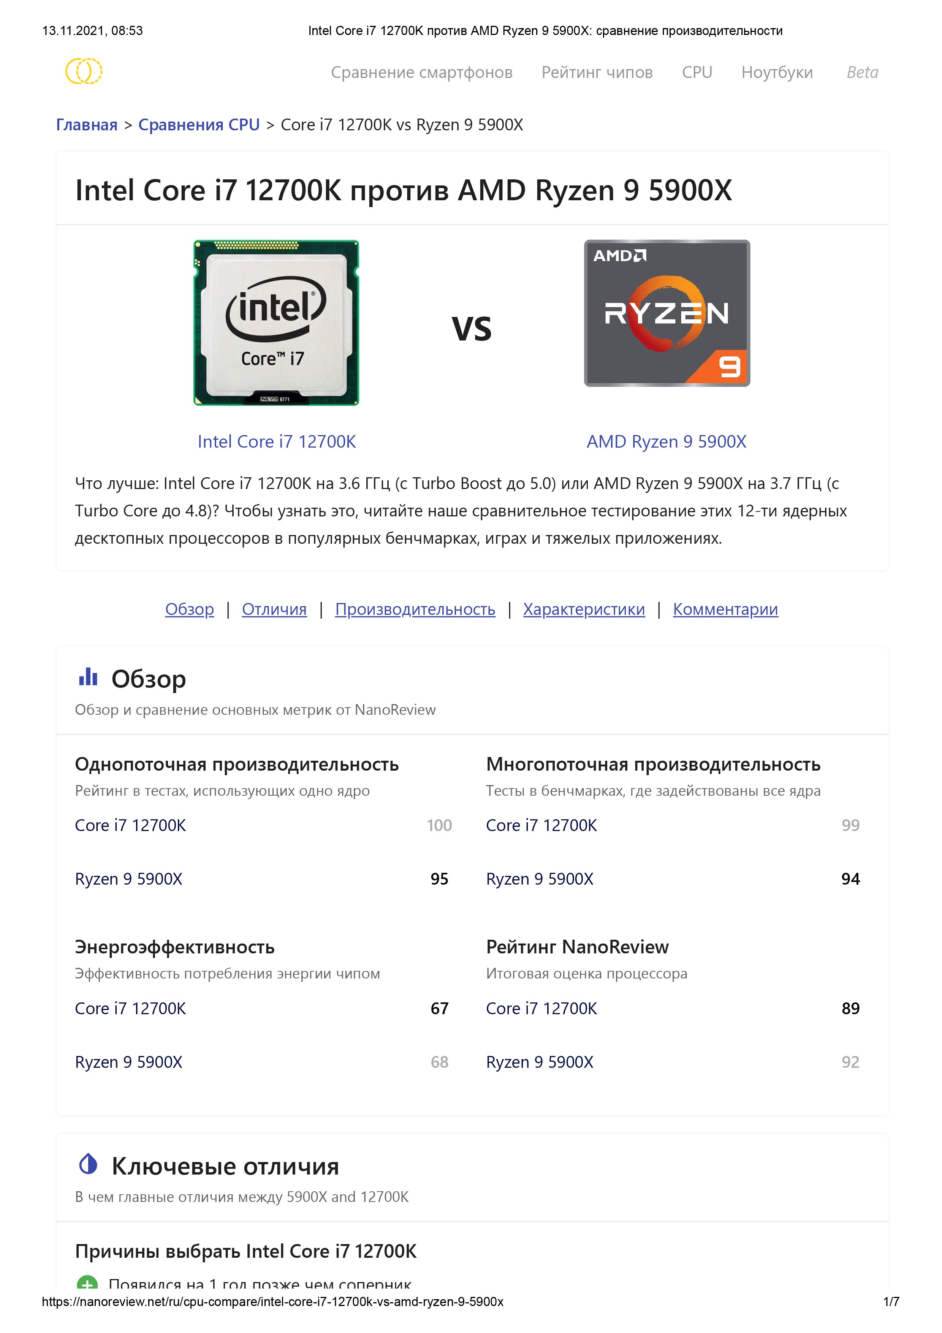Jump to the Отличия anchor link

click(x=274, y=609)
